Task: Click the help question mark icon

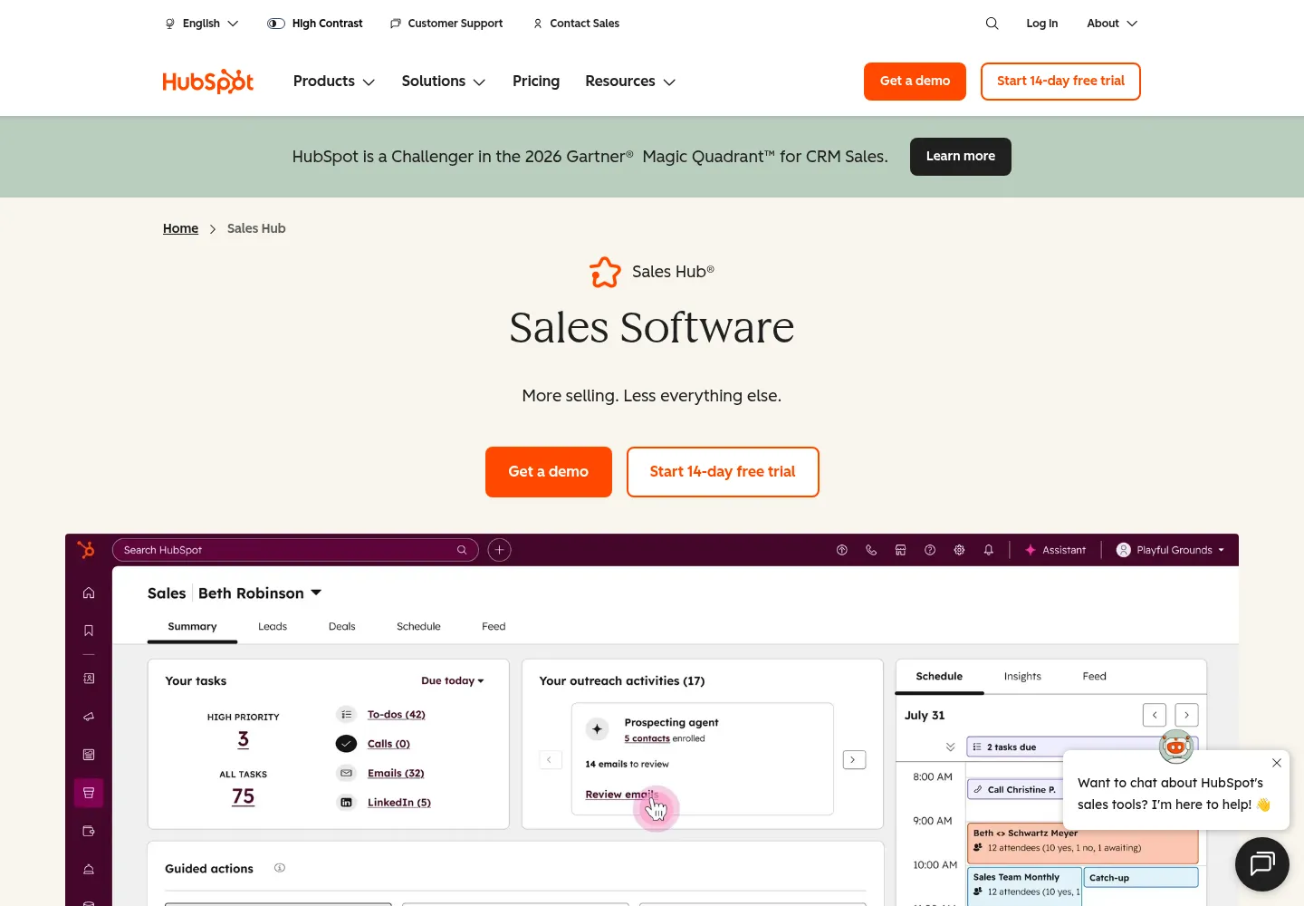Action: [x=930, y=550]
